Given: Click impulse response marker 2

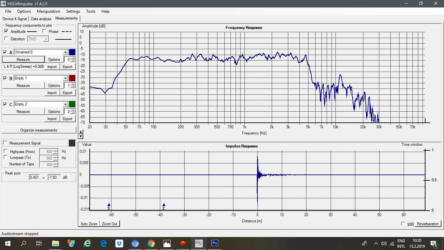Looking at the screenshot, I should click(x=164, y=206).
